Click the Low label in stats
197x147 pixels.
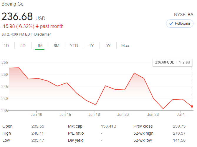(6, 140)
